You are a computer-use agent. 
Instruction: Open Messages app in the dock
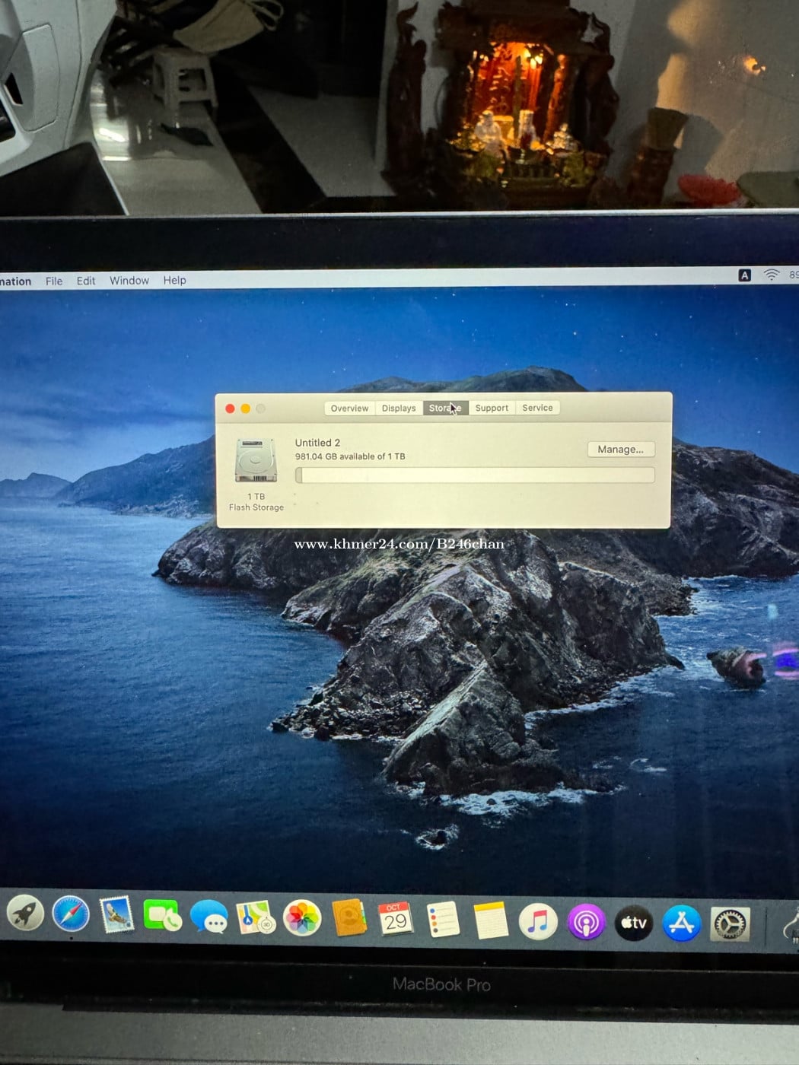pos(209,917)
